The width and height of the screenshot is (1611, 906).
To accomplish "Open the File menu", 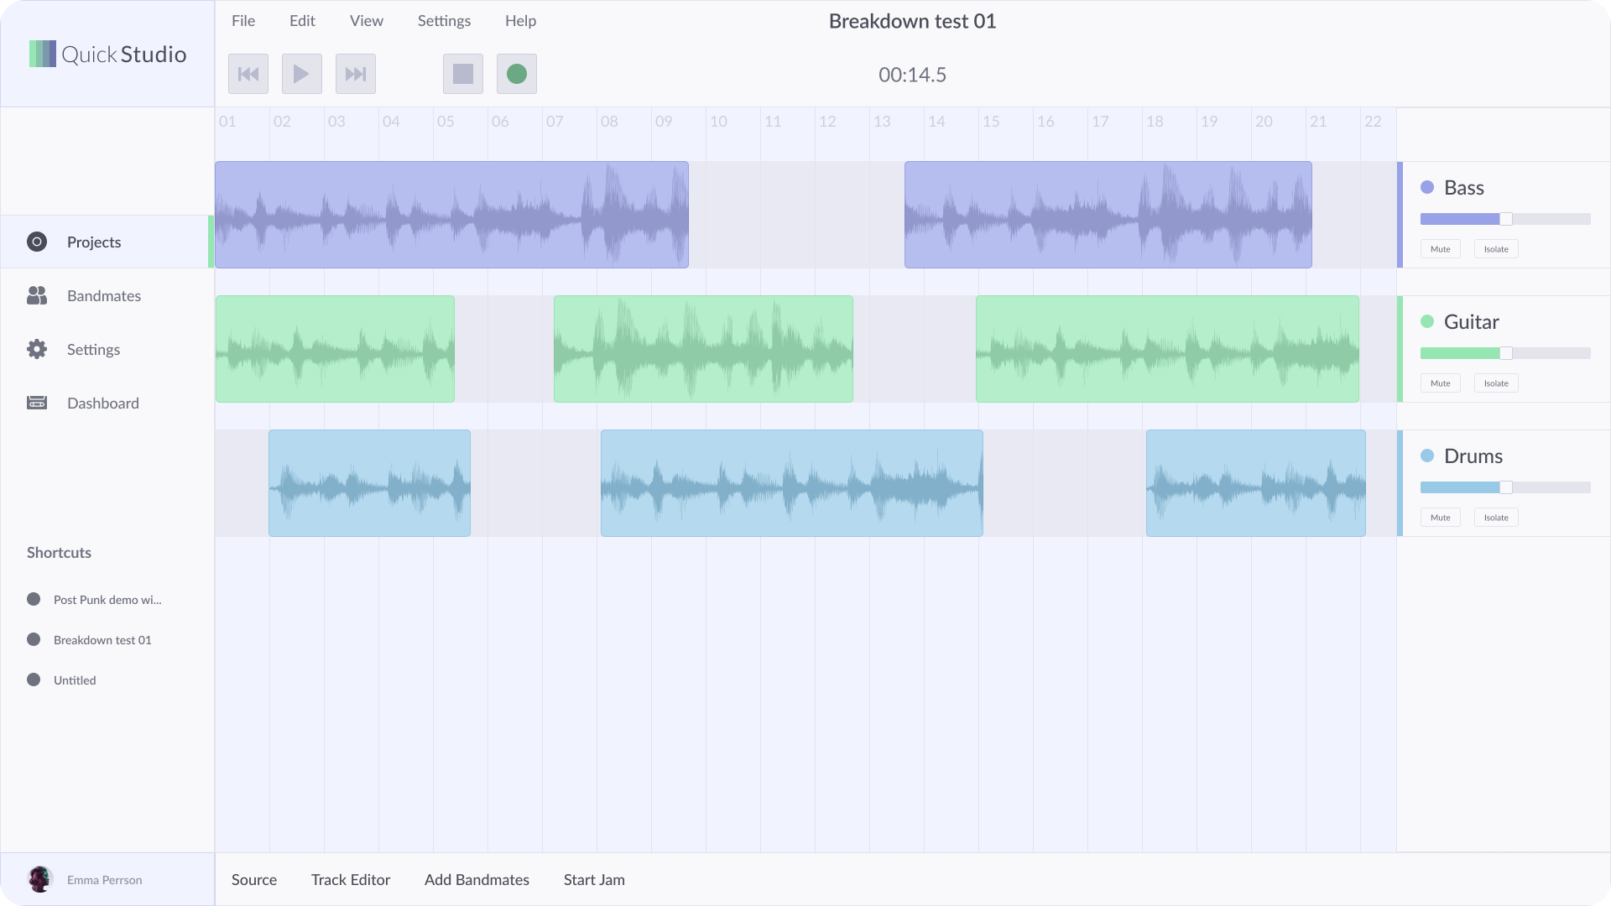I will [x=243, y=21].
